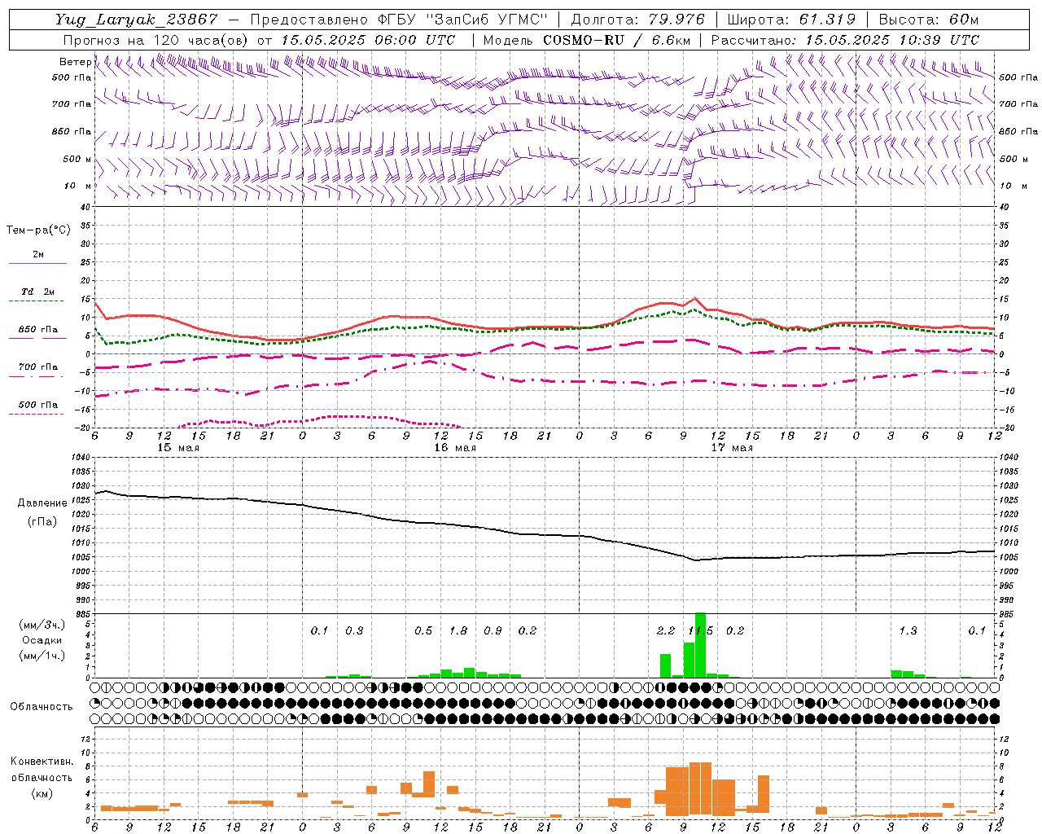Select the 850 гПа temperature legend entry

click(x=38, y=329)
